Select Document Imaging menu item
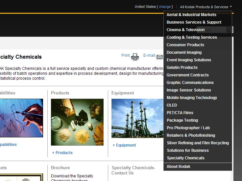This screenshot has width=242, height=181. pos(184,52)
